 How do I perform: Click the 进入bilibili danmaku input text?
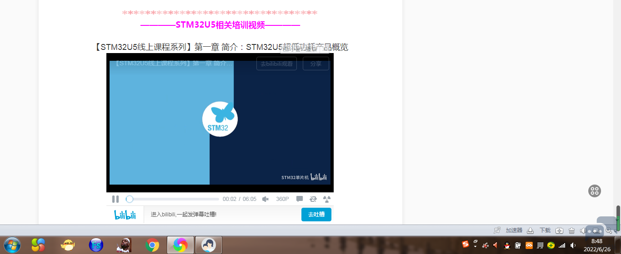coord(184,215)
